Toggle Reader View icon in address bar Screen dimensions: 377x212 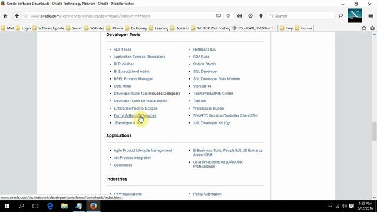click(219, 16)
